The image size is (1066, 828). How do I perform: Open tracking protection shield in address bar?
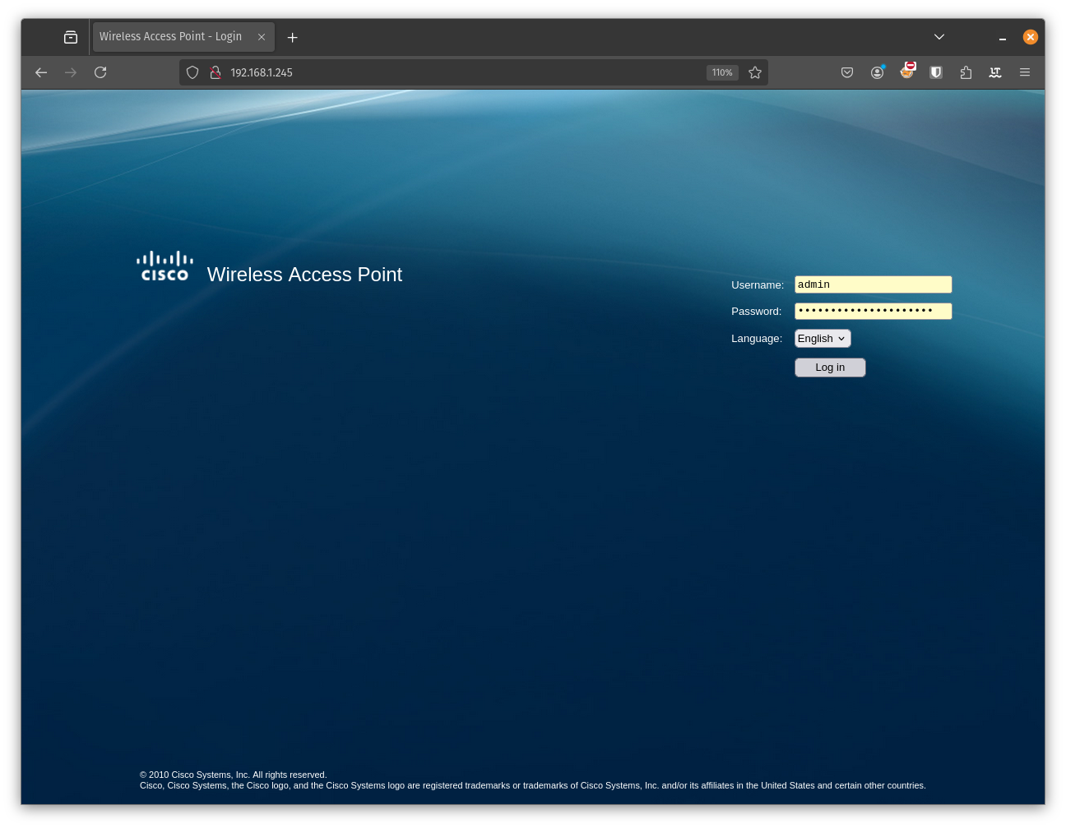click(192, 72)
